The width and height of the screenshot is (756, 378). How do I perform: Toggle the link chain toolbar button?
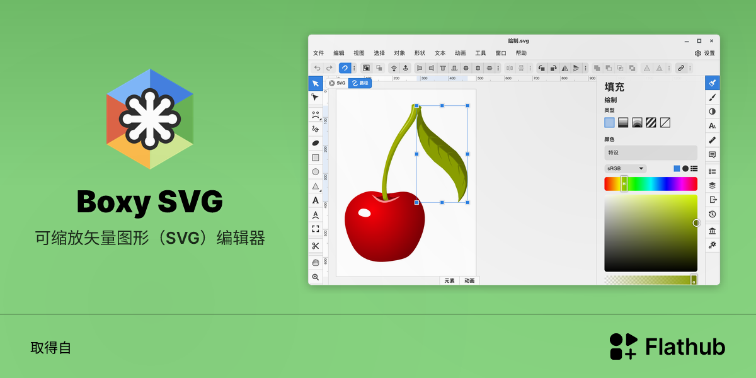[680, 68]
